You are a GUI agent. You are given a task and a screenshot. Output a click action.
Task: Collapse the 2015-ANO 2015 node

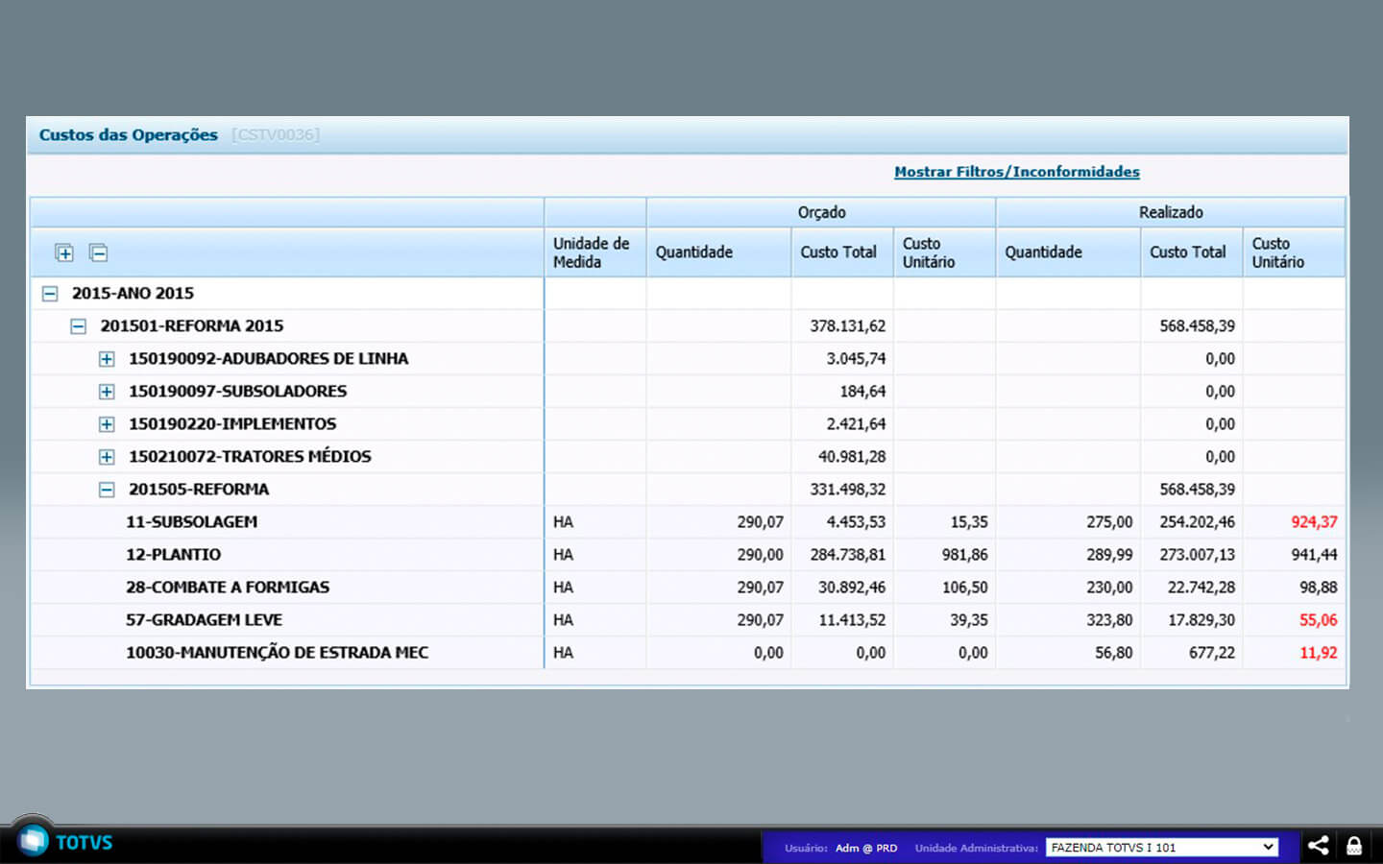point(50,294)
